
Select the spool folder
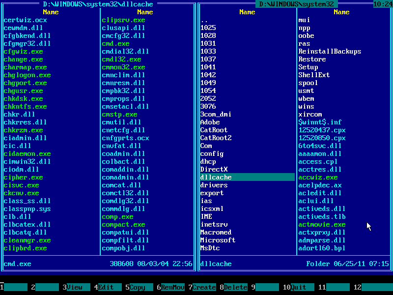pyautogui.click(x=309, y=83)
